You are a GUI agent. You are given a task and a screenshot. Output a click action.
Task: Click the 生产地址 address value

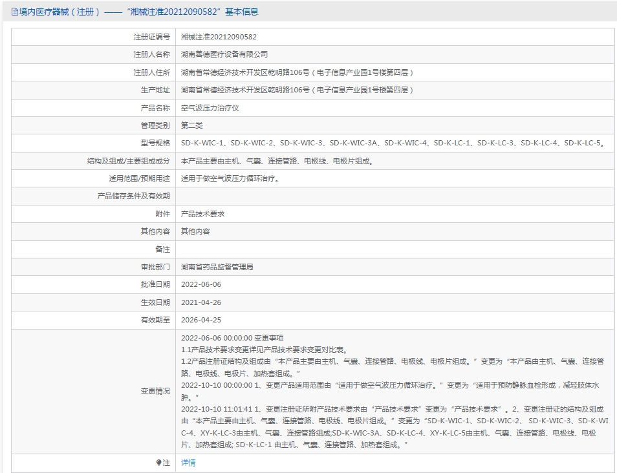coord(297,90)
